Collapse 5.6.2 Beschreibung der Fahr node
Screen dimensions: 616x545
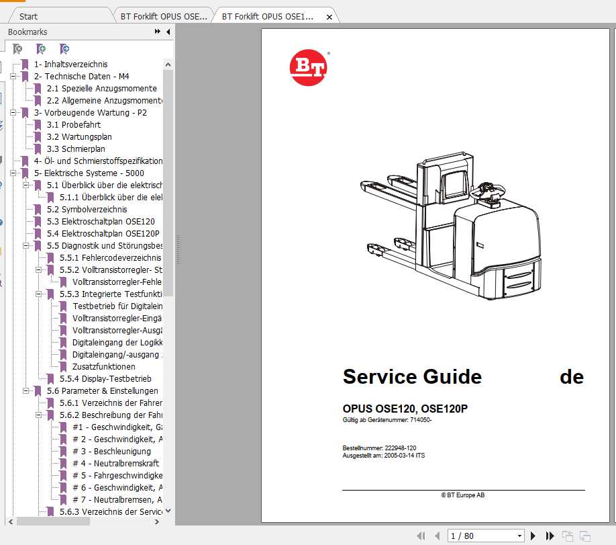point(38,415)
